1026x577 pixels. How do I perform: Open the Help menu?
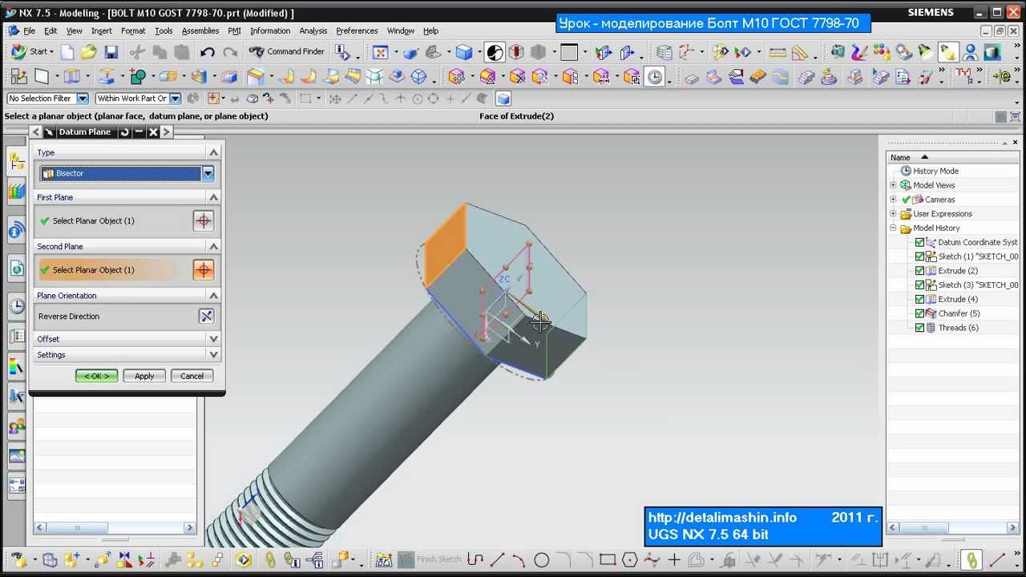point(430,30)
